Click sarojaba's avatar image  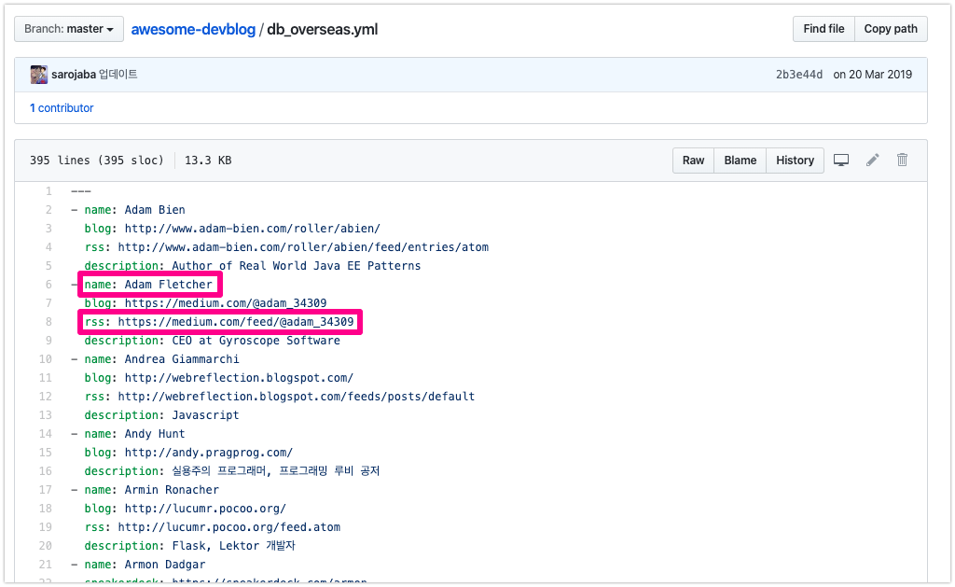pos(38,75)
